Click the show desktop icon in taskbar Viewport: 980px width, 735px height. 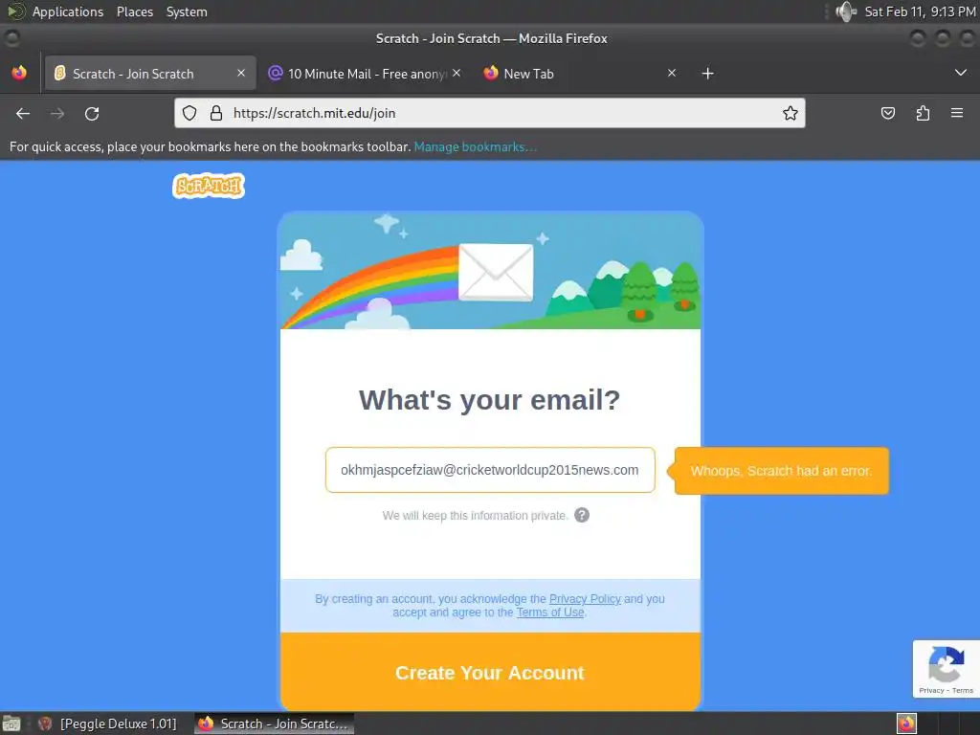11,724
